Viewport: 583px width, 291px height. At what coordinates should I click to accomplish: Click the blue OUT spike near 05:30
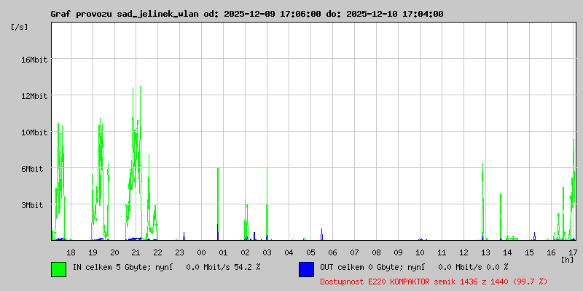[x=322, y=234]
